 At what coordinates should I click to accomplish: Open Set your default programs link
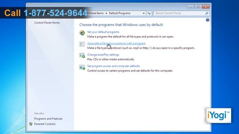[x=103, y=32]
